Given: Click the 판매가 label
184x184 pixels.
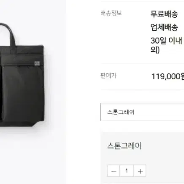Looking at the screenshot, I should point(108,76).
